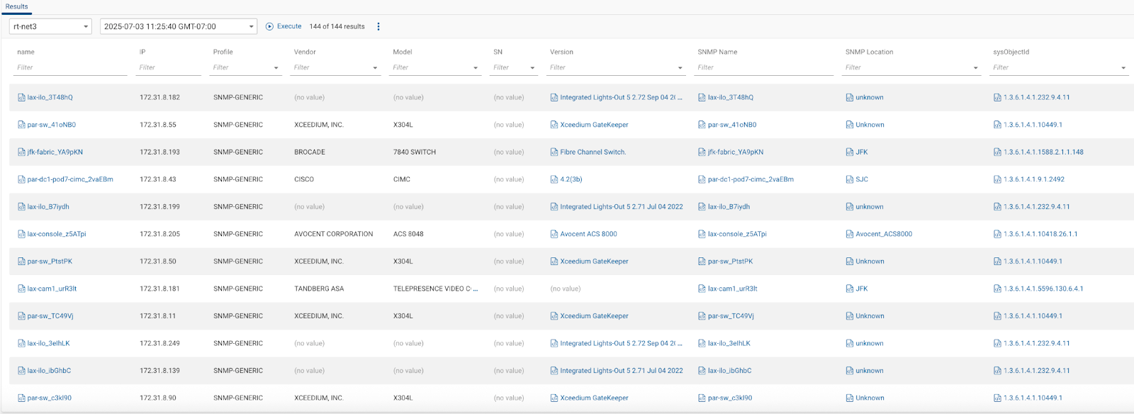1134x414 pixels.
Task: Select the IP cell 172.31.8.182
Action: [x=159, y=98]
